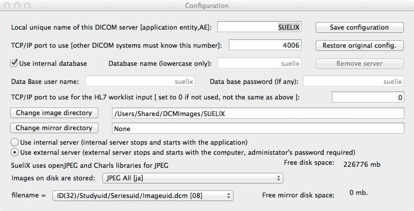Image resolution: width=414 pixels, height=211 pixels.
Task: Click Change mirror directory button
Action: pos(54,128)
